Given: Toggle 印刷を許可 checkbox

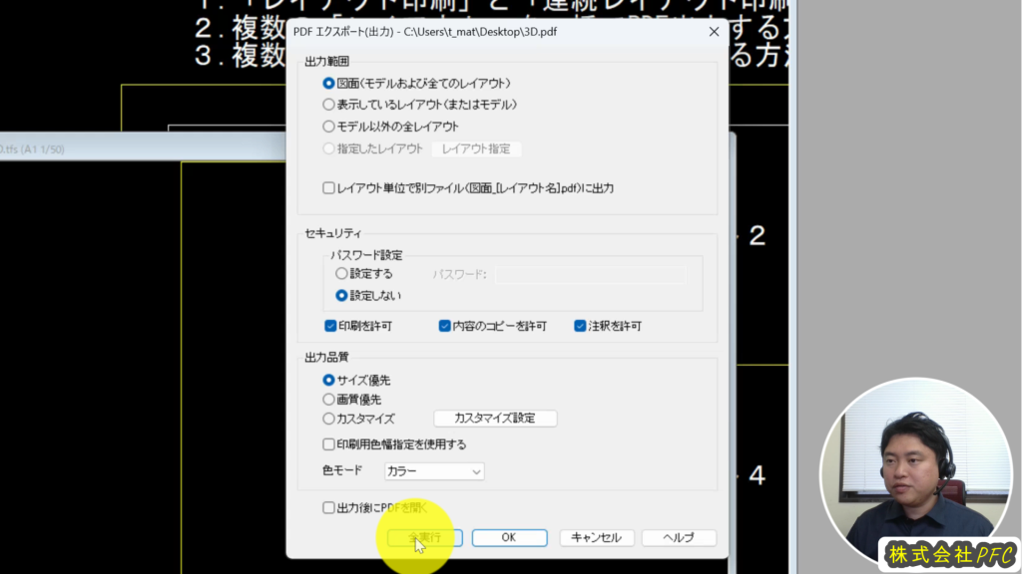Looking at the screenshot, I should click(x=330, y=326).
